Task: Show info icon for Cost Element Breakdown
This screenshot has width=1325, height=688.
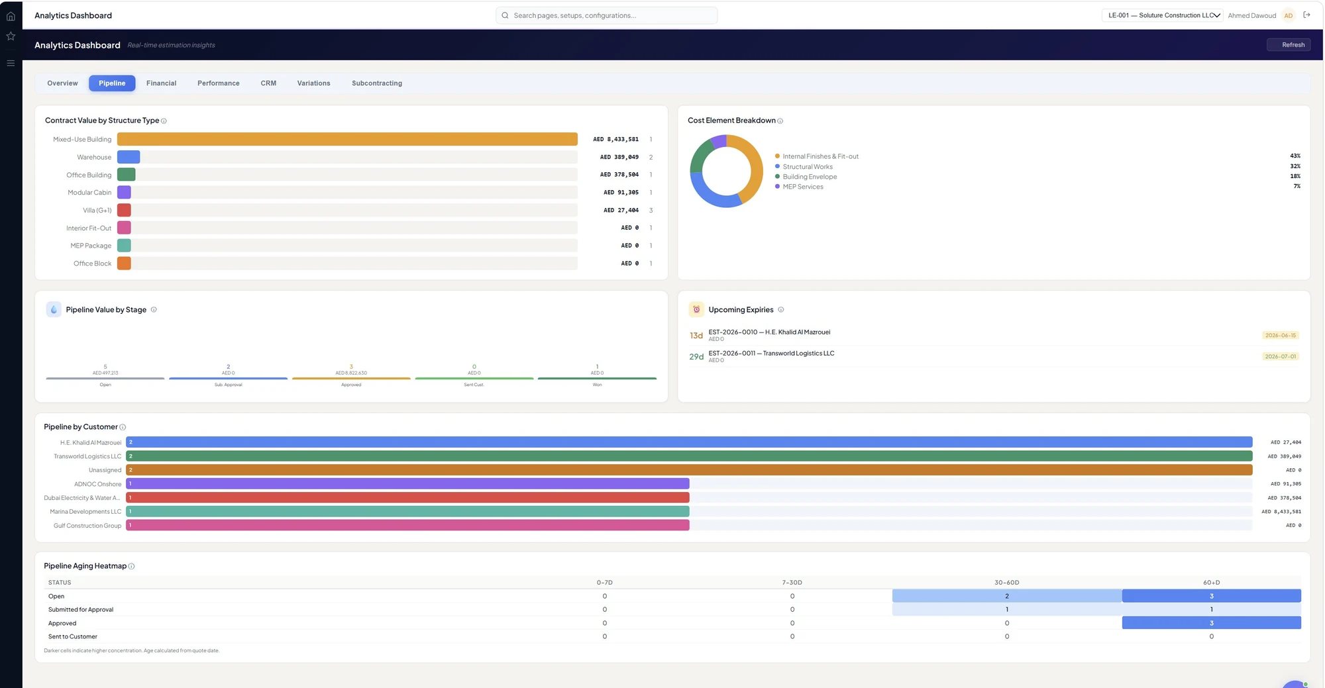Action: pyautogui.click(x=780, y=121)
